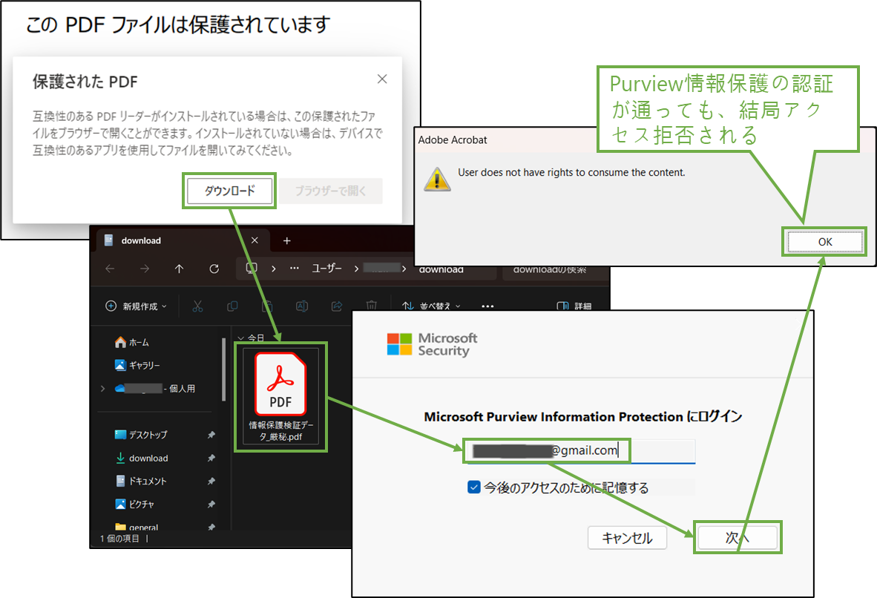Expand the chevron after ユーザー breadcrumb

pyautogui.click(x=356, y=269)
